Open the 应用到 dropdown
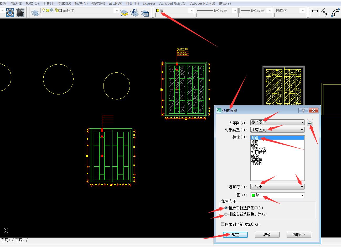 pyautogui.click(x=277, y=123)
